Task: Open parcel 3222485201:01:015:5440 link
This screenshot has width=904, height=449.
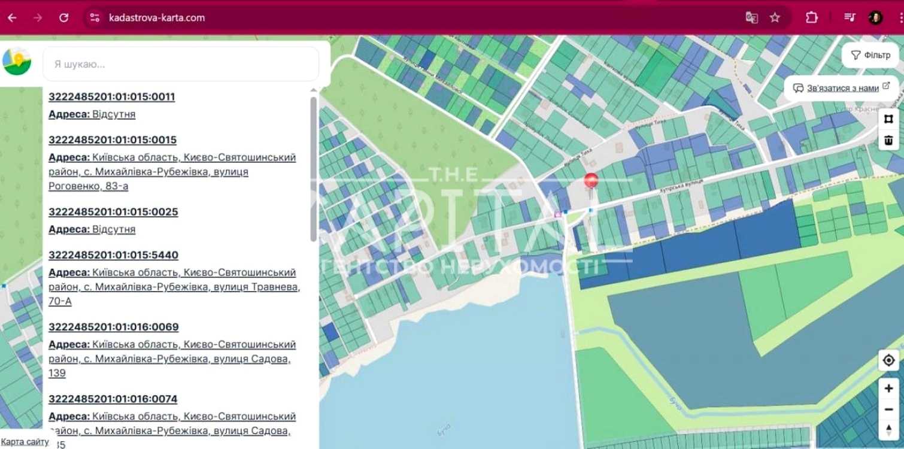Action: (113, 255)
